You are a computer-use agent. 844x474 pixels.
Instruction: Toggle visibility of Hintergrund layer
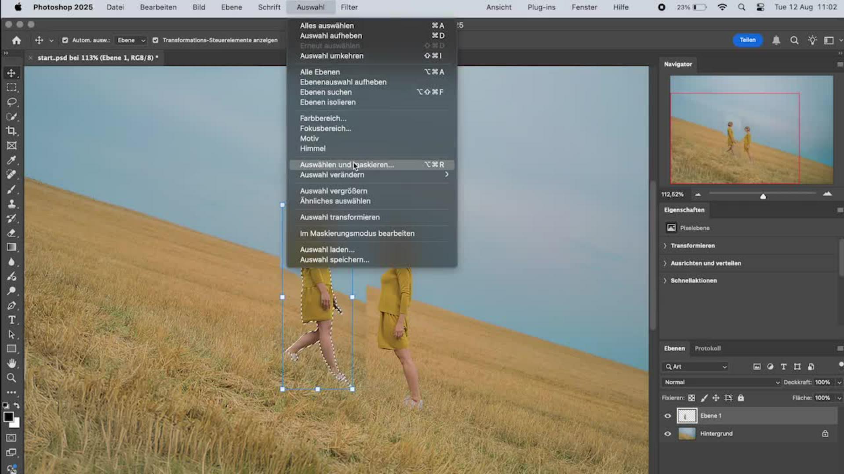pos(668,434)
